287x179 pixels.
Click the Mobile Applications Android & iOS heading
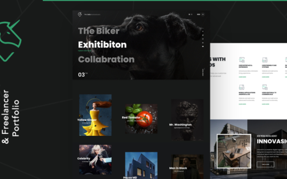tap(247, 93)
